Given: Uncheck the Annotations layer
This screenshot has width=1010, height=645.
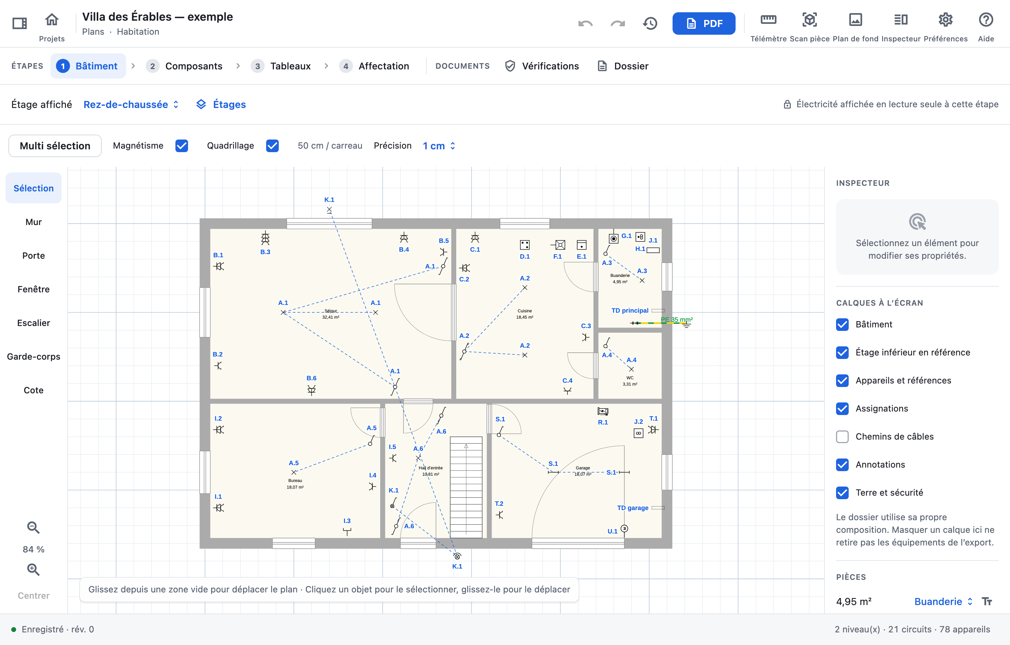Looking at the screenshot, I should (842, 465).
